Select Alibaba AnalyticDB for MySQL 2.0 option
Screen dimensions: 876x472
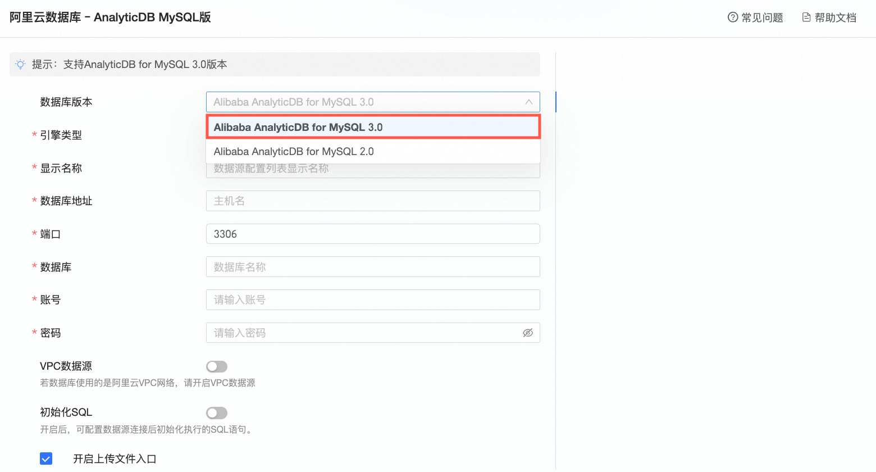pyautogui.click(x=373, y=152)
